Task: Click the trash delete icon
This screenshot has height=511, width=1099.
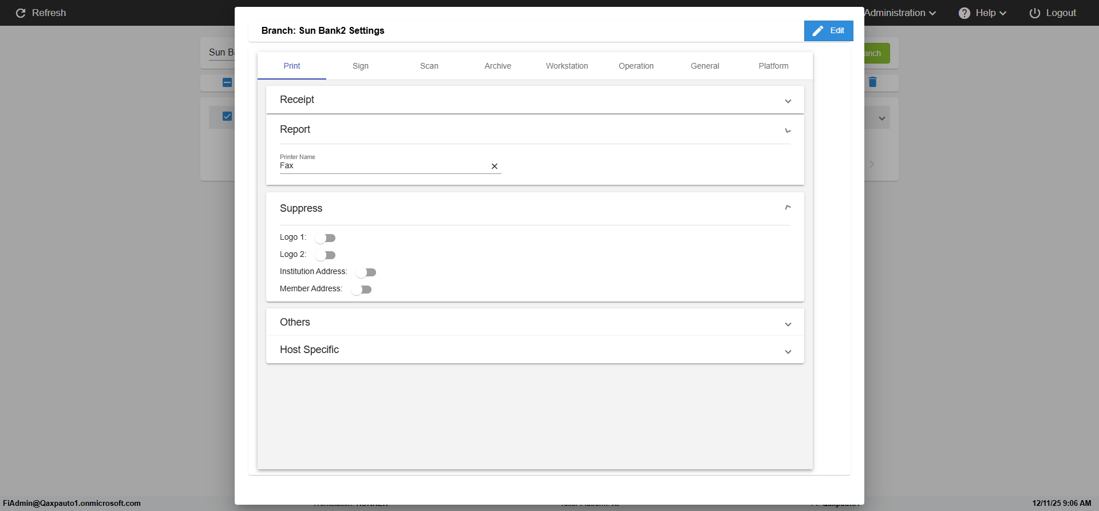Action: click(x=872, y=82)
